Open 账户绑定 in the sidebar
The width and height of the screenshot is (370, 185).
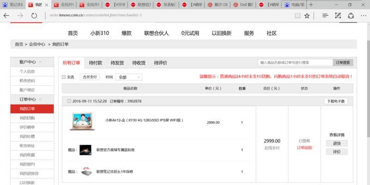point(27,90)
